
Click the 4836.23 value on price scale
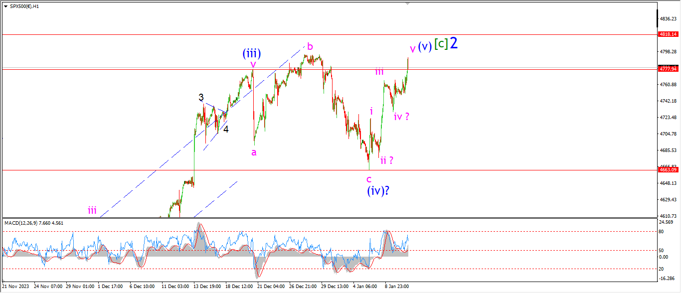(667, 19)
